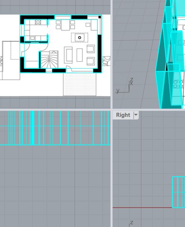Click the kitchen sink on the lower counter

pyautogui.click(x=32, y=38)
